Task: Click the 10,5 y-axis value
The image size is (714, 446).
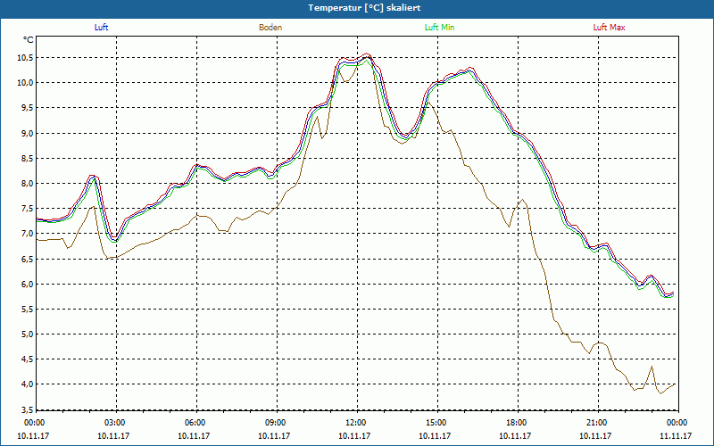Action: pyautogui.click(x=25, y=58)
